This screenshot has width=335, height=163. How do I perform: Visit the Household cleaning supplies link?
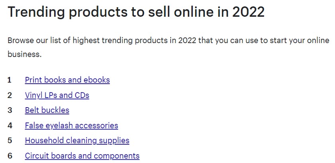click(77, 141)
